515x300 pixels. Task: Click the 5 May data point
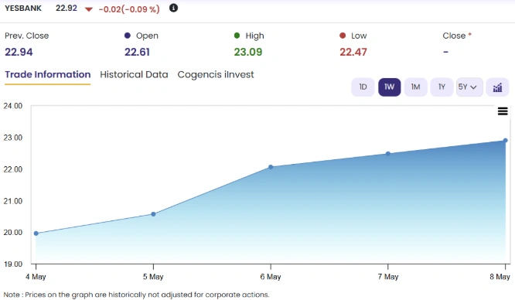(153, 214)
